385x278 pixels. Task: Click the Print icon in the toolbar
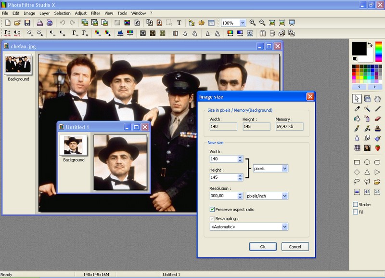40,23
